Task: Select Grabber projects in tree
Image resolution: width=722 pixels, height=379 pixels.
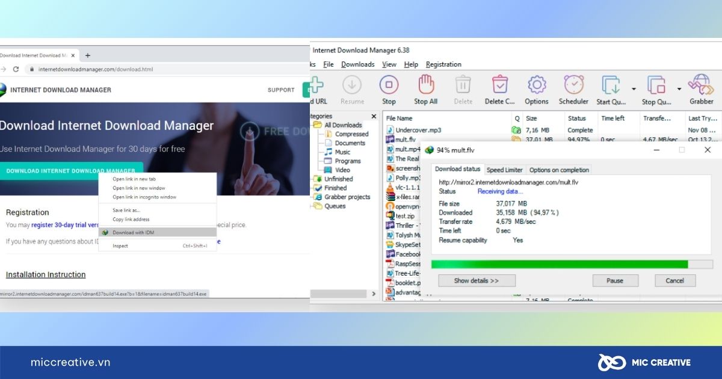Action: click(342, 197)
